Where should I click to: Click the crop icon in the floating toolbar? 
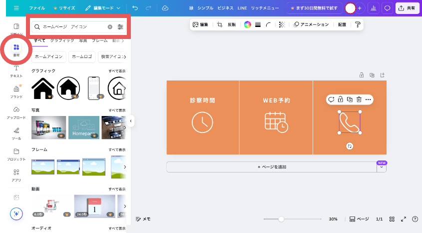pyautogui.click(x=220, y=24)
